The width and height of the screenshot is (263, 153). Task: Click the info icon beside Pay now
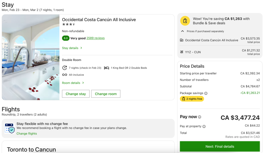(x=200, y=117)
